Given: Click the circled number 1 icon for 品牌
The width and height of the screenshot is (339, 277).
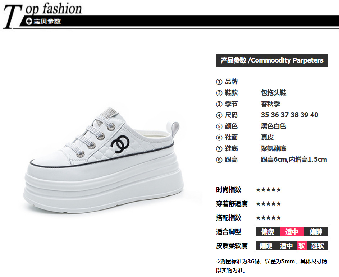Looking at the screenshot, I should [x=219, y=82].
